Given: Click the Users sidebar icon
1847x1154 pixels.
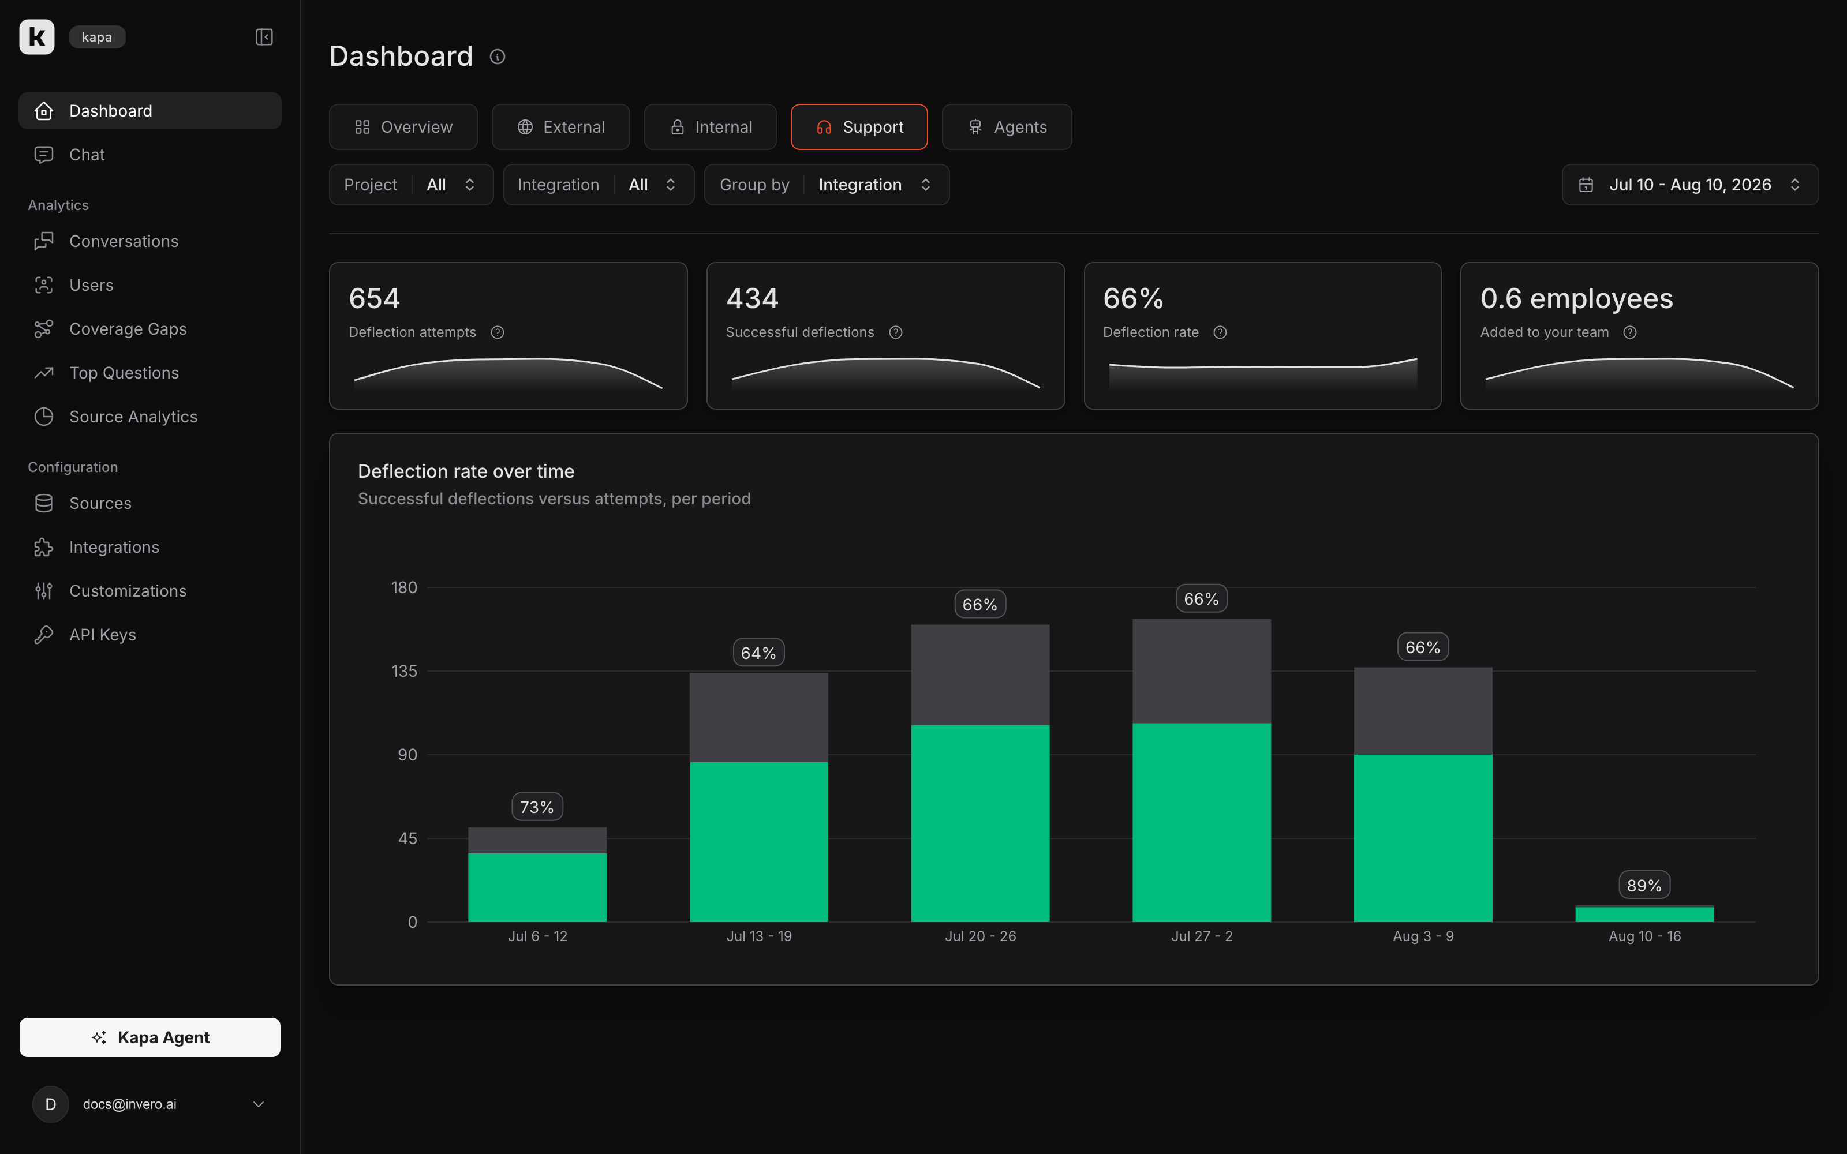Looking at the screenshot, I should click(x=44, y=284).
